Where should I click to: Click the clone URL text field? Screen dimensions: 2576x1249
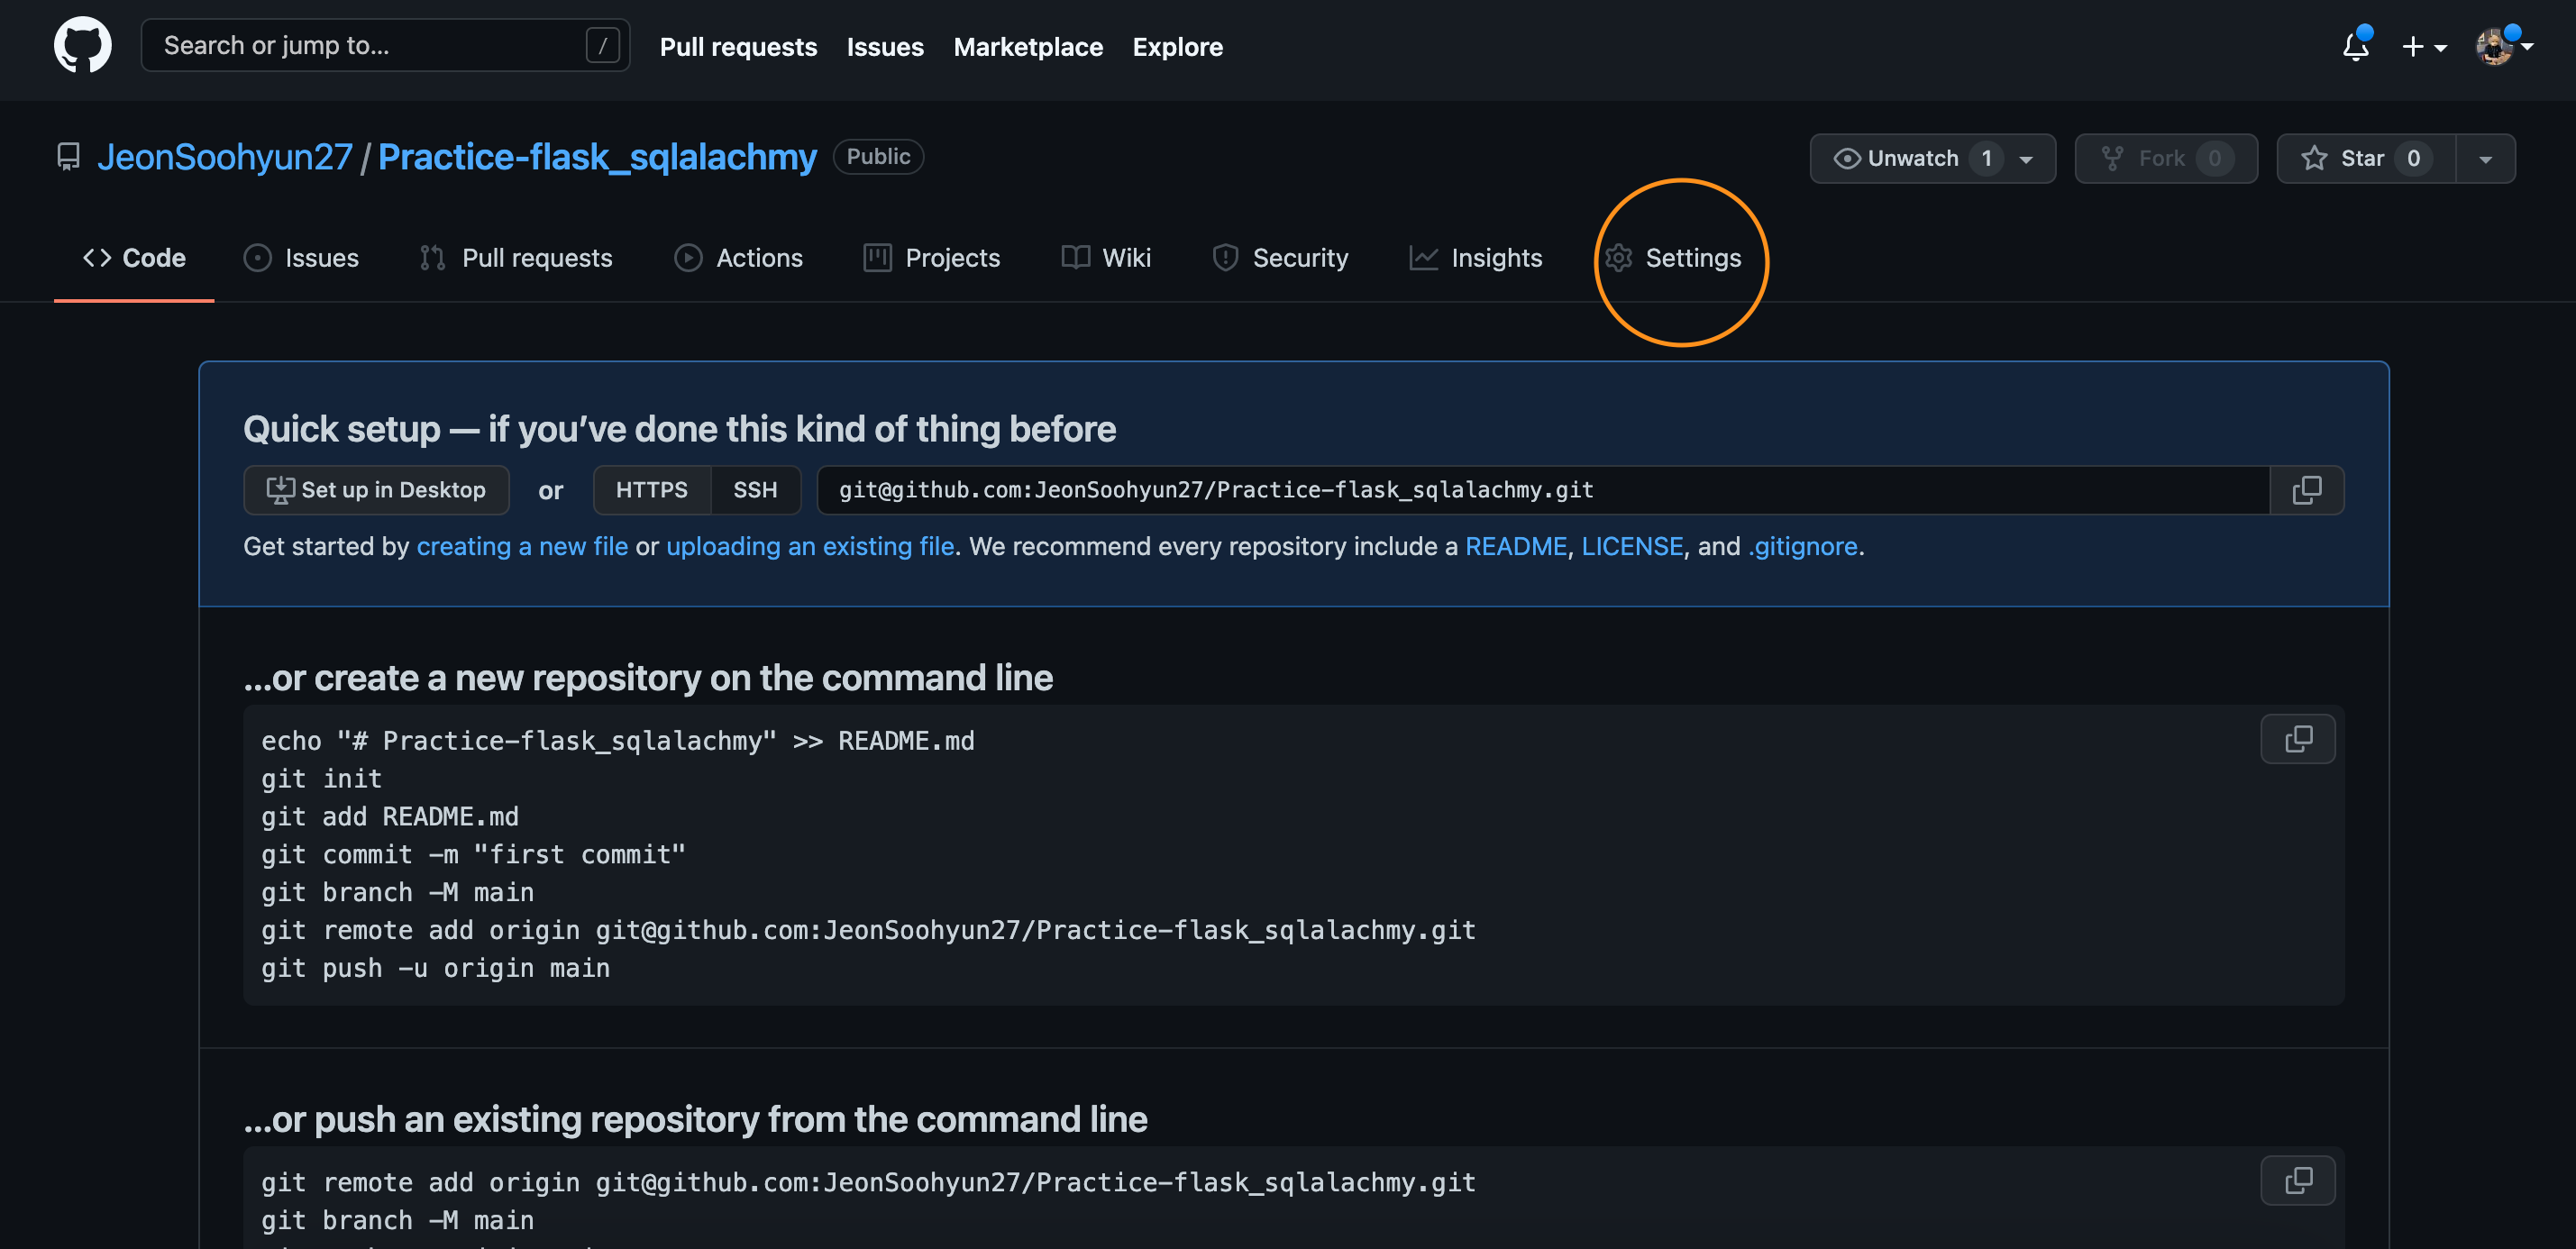pos(1543,490)
